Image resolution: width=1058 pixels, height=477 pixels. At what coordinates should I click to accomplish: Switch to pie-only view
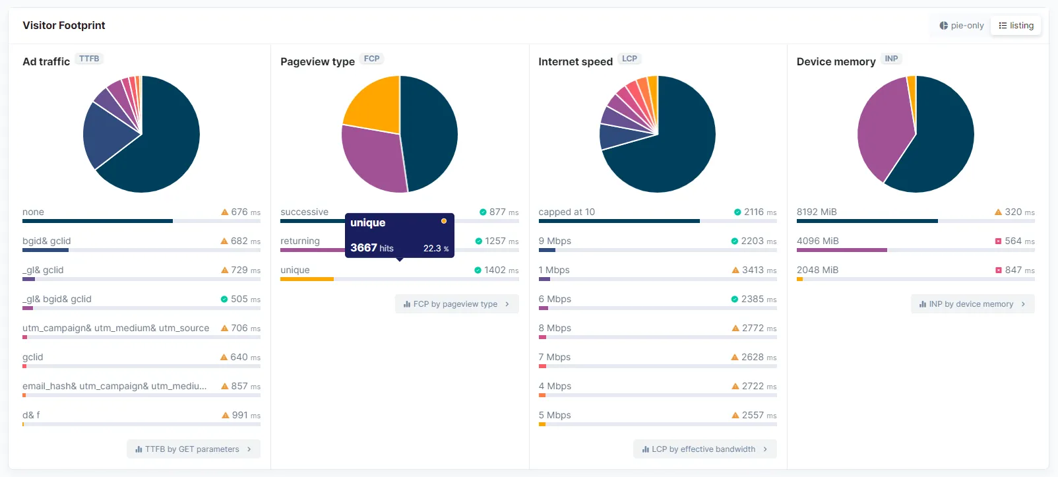click(x=962, y=26)
